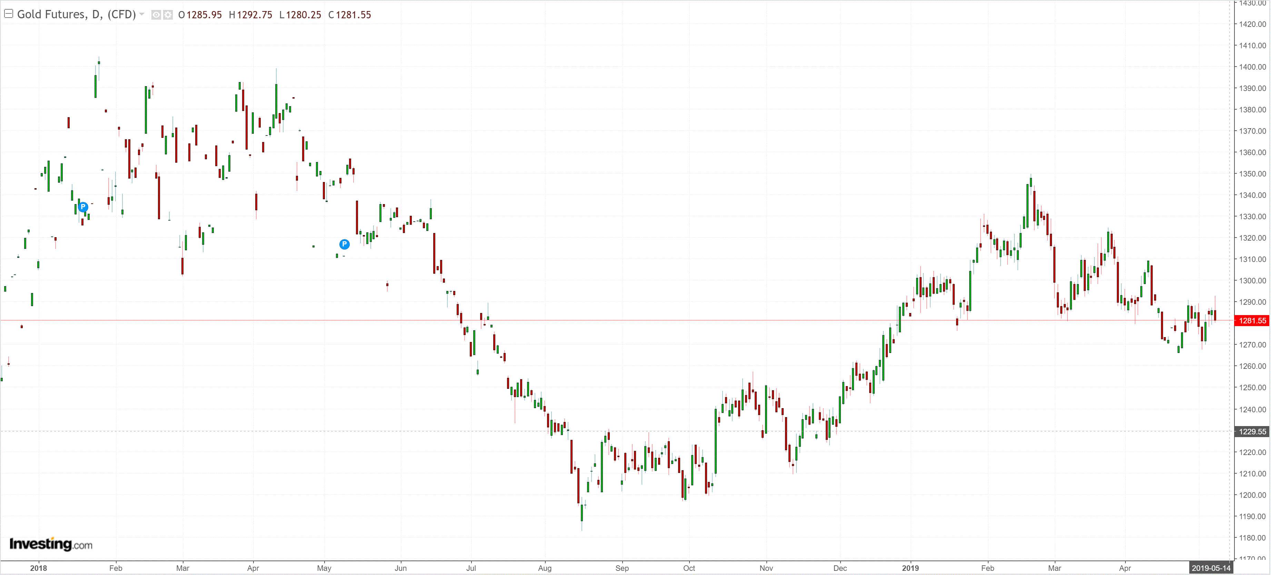Click the closing price value C 1281.55
This screenshot has width=1271, height=575.
[349, 15]
